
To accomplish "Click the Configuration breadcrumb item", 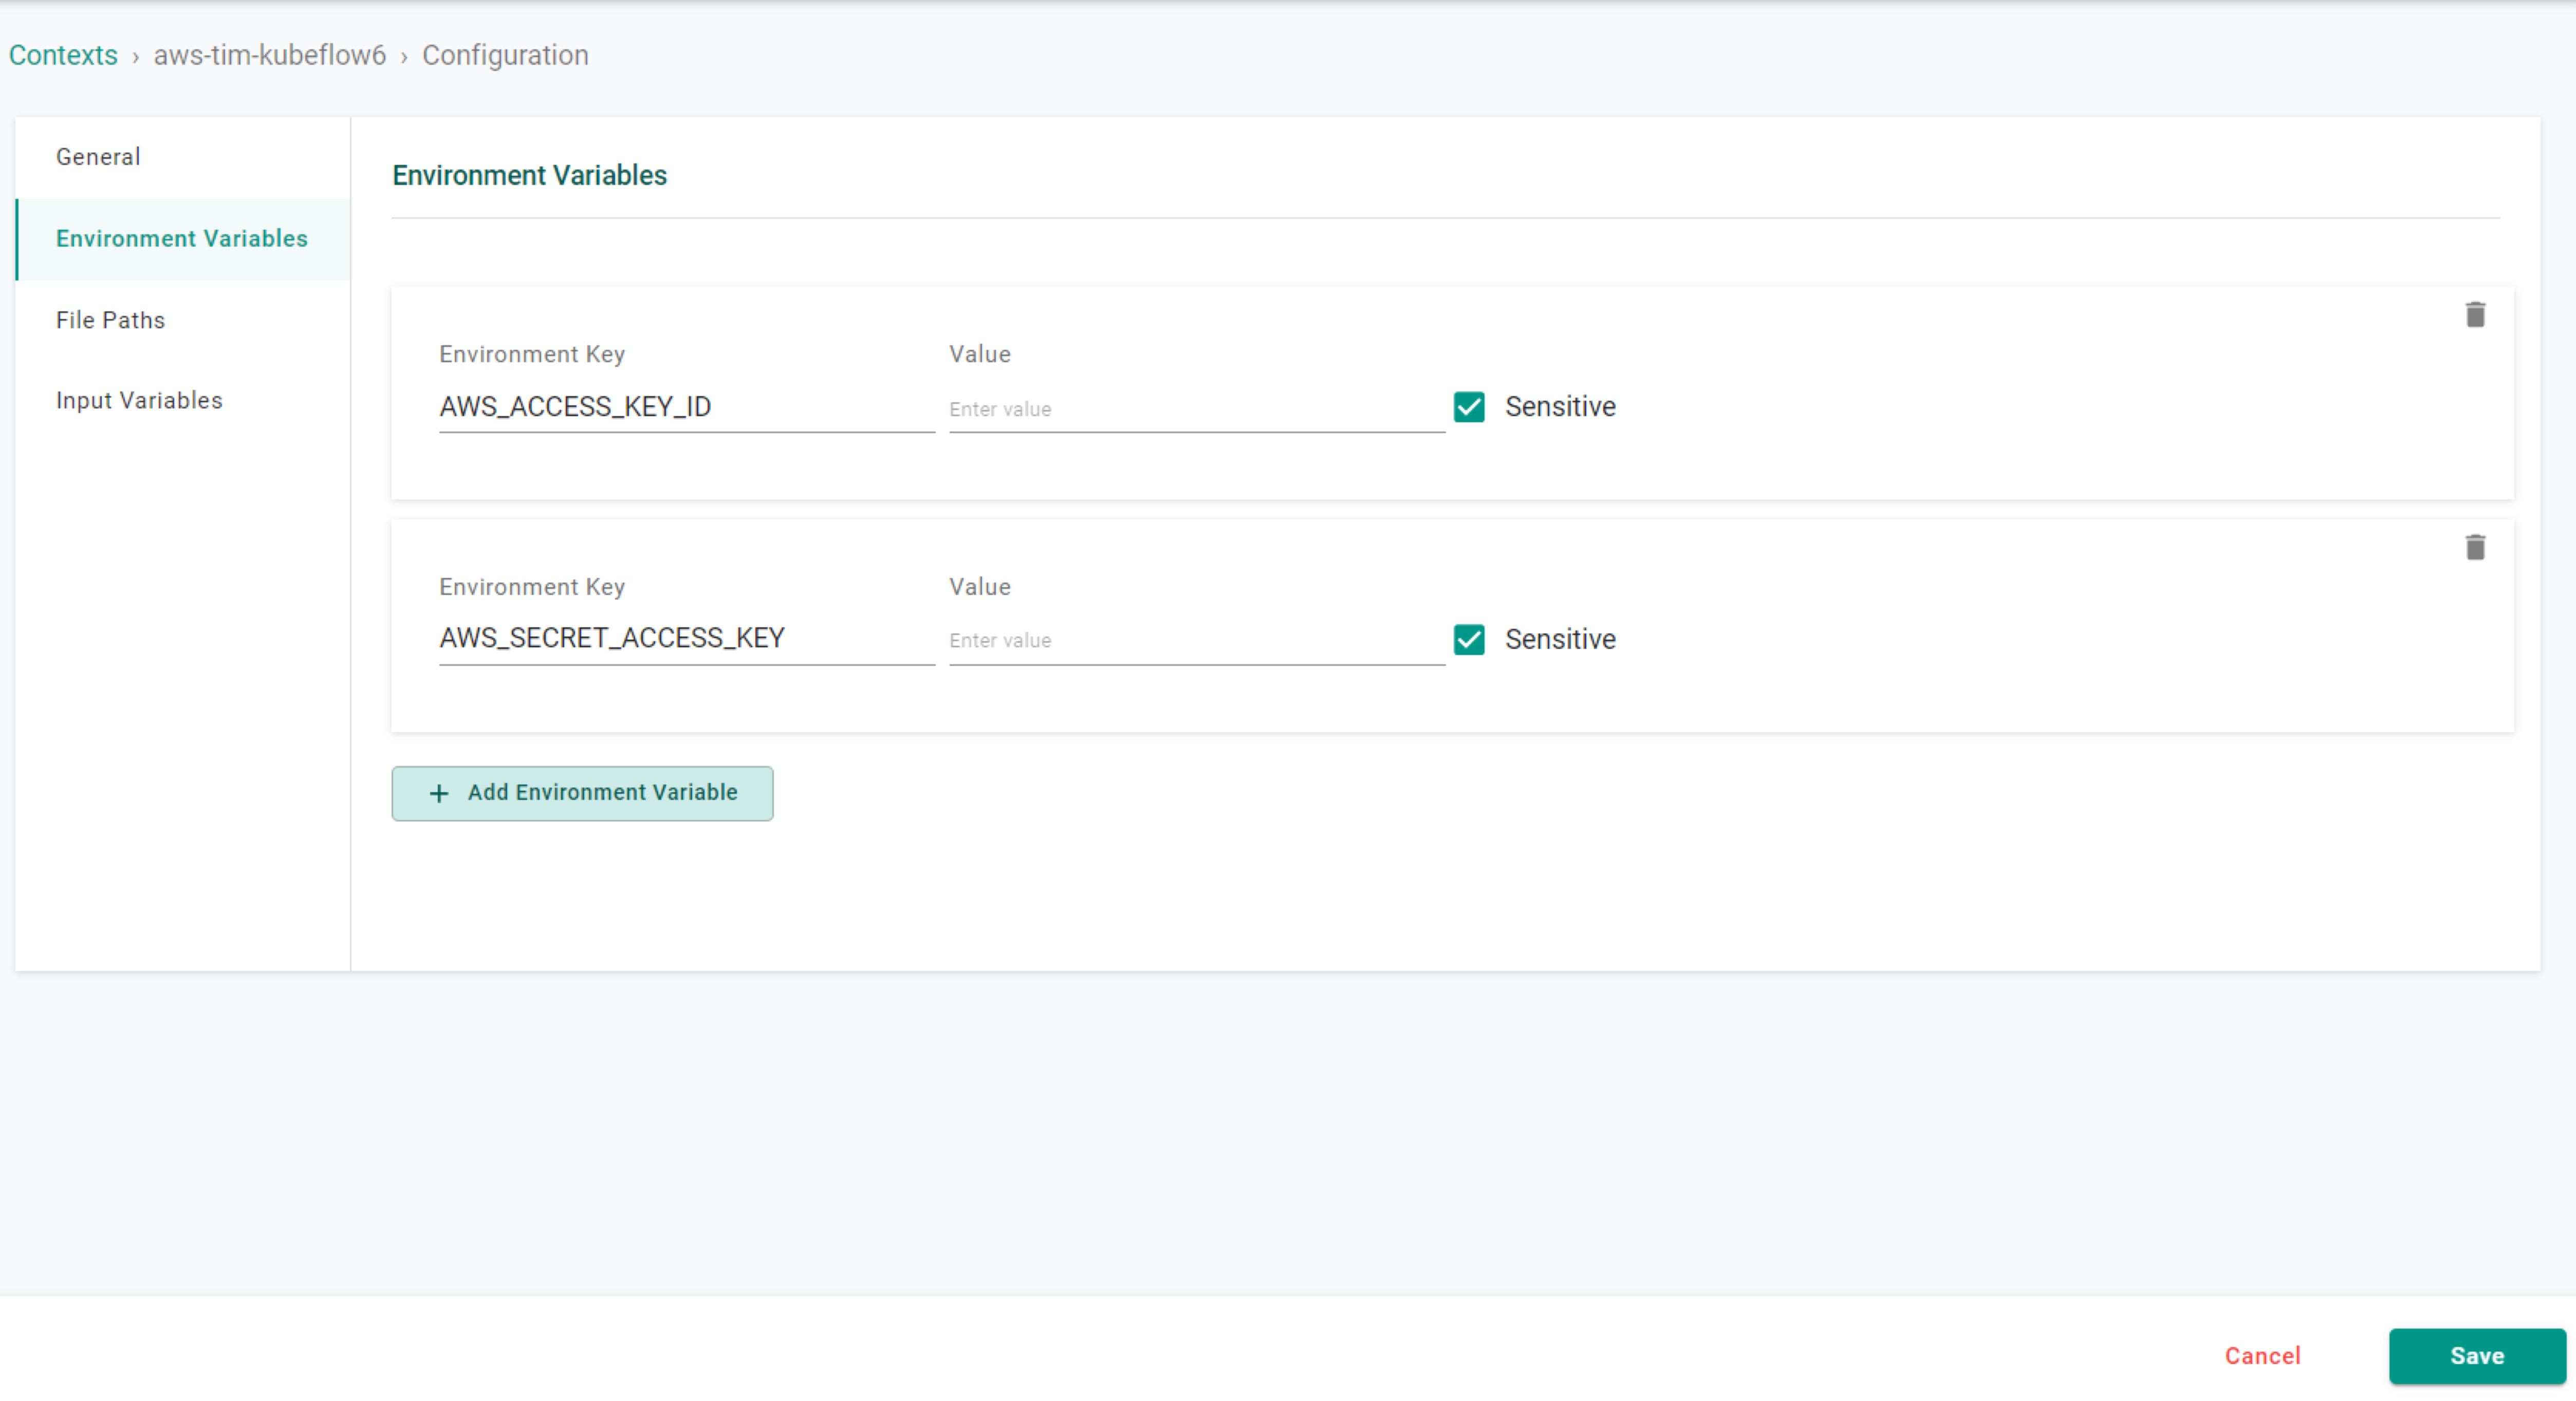I will pyautogui.click(x=505, y=55).
